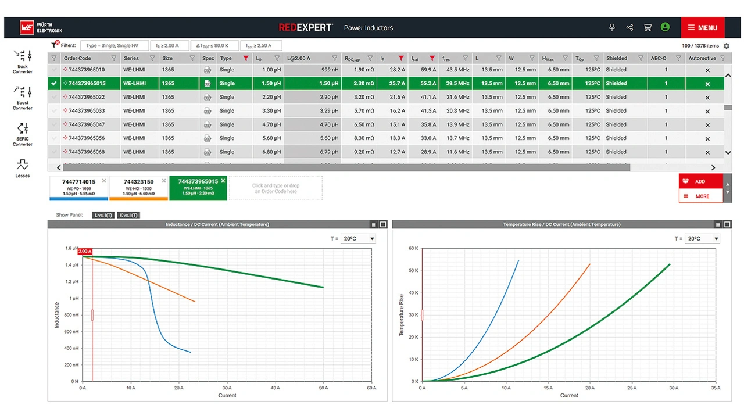This screenshot has width=744, height=419.
Task: Click the red ADD button
Action: tap(700, 181)
